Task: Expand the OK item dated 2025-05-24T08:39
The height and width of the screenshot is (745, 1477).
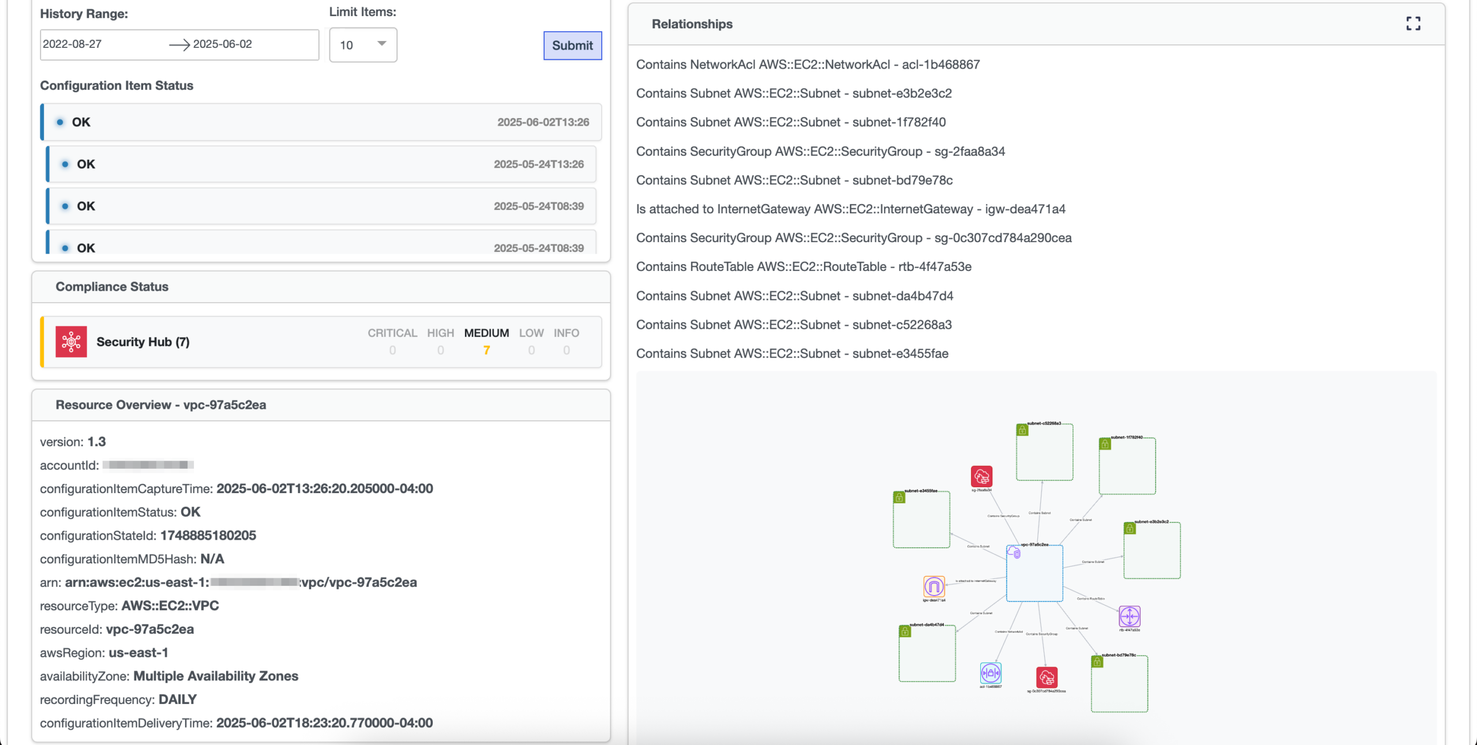Action: [322, 206]
